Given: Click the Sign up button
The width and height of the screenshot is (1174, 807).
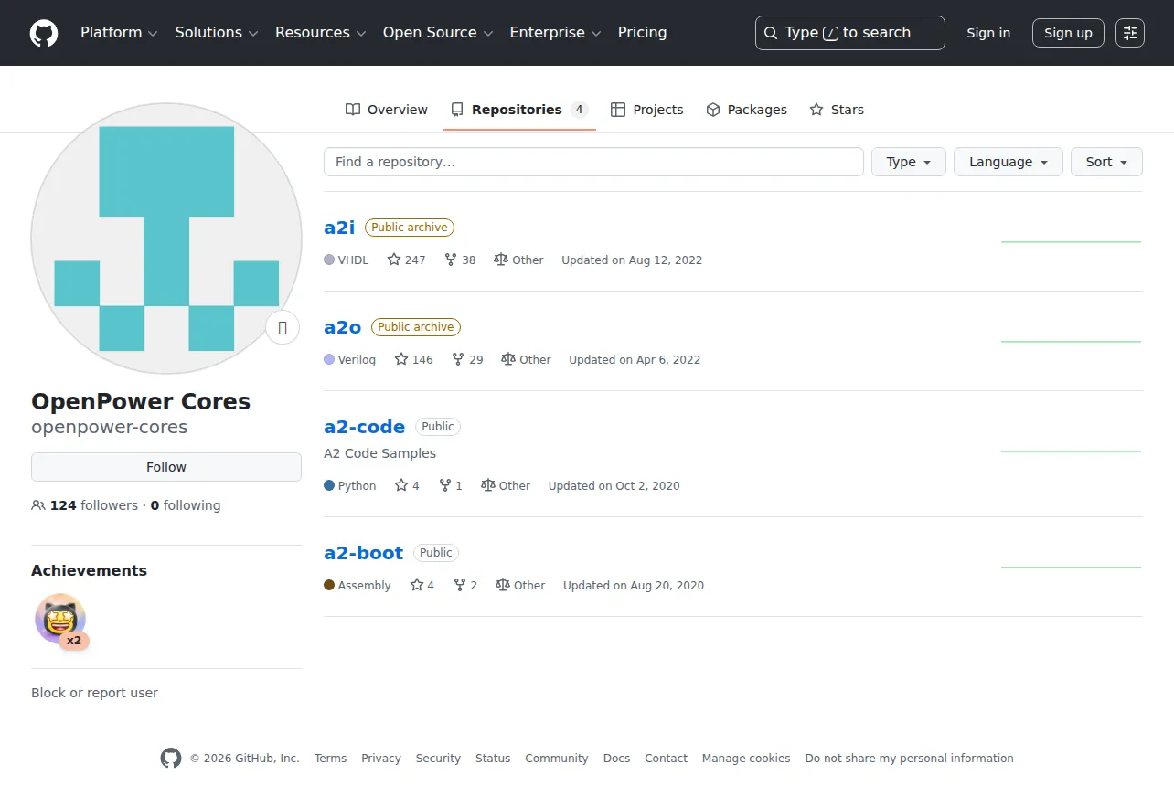Looking at the screenshot, I should (x=1068, y=33).
